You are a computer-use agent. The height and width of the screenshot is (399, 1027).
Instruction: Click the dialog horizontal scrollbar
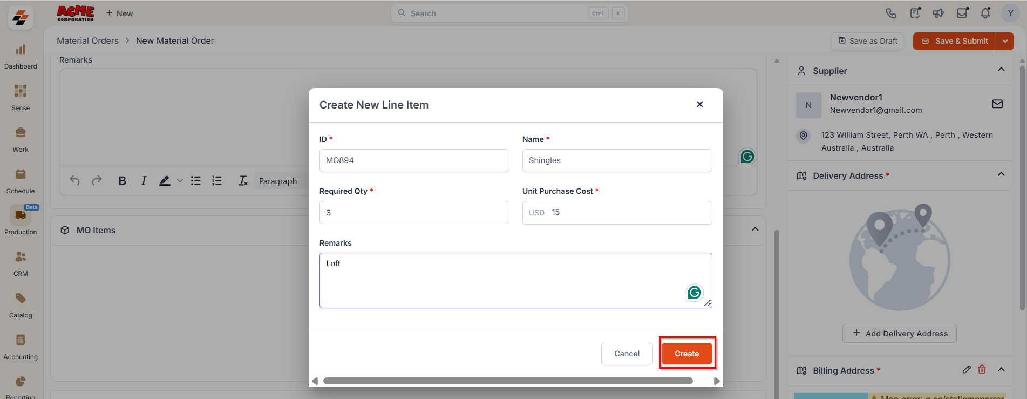(x=508, y=381)
